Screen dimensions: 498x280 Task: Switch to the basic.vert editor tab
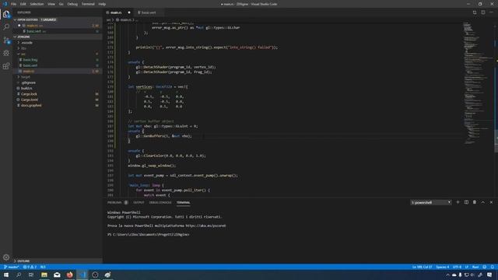coord(149,12)
